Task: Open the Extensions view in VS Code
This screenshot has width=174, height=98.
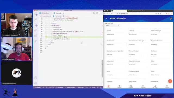Action: (36, 36)
